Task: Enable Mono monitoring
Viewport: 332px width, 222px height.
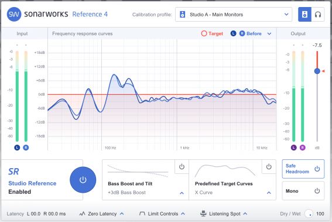Action: [303, 191]
